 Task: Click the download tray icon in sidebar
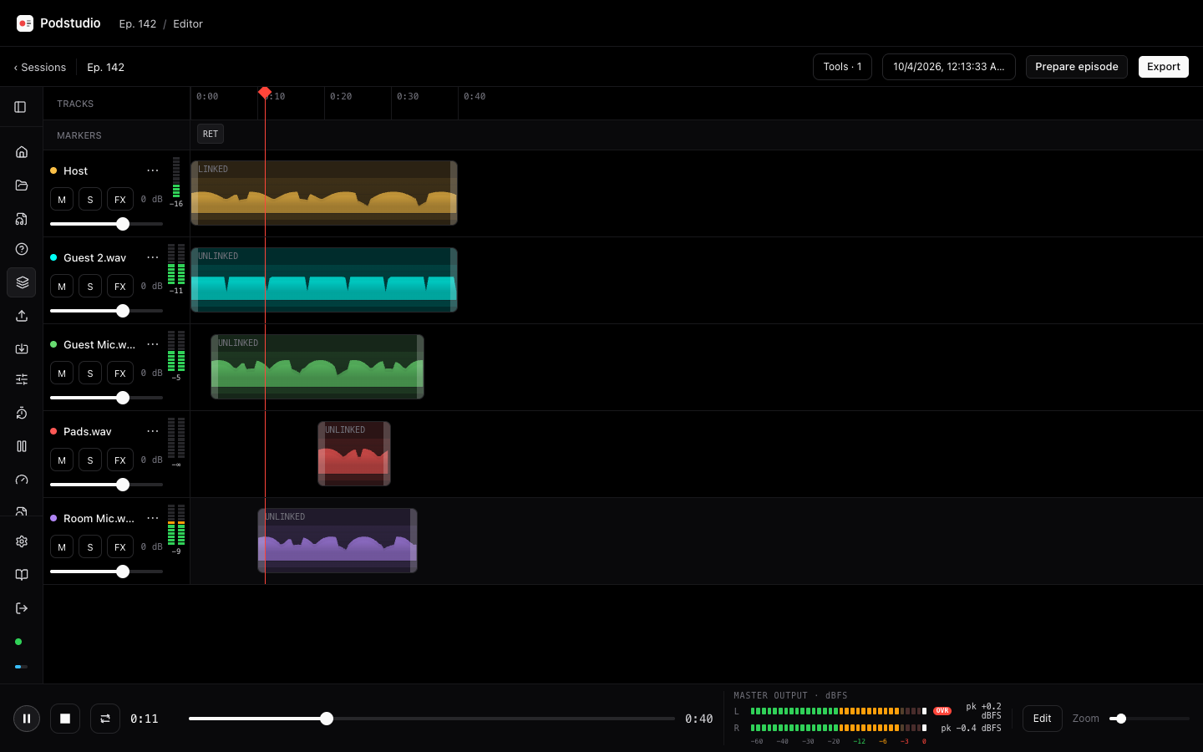tap(22, 348)
